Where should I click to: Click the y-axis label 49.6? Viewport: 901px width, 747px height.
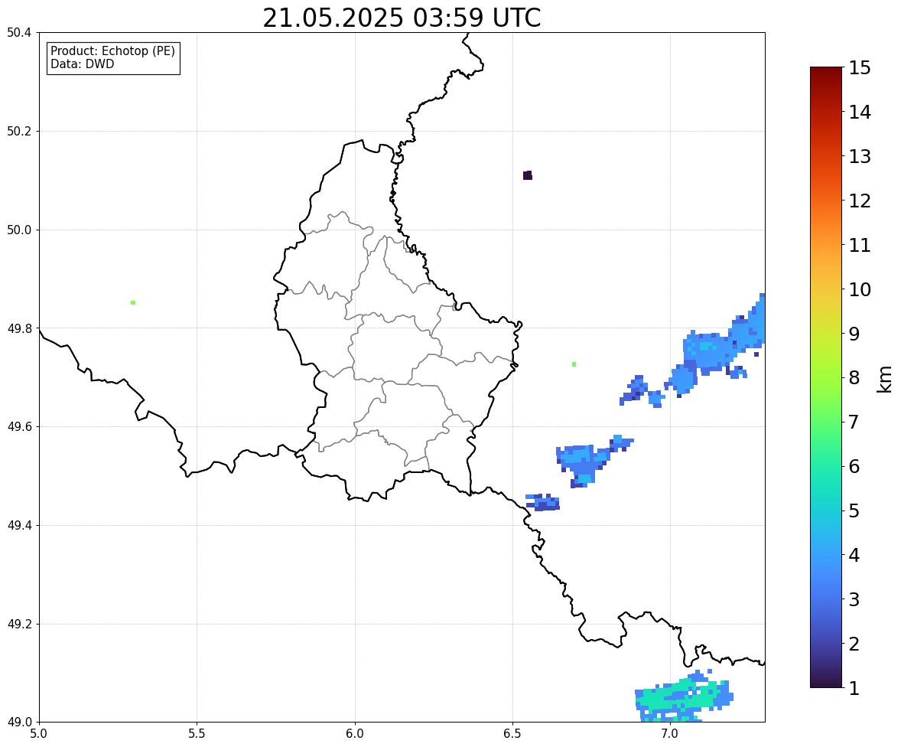coord(19,426)
